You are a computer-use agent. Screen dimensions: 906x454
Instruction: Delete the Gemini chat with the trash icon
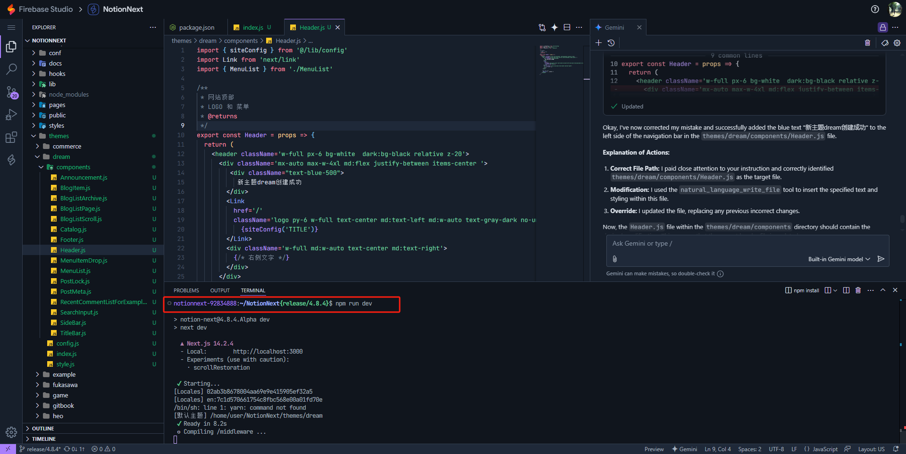pyautogui.click(x=867, y=43)
